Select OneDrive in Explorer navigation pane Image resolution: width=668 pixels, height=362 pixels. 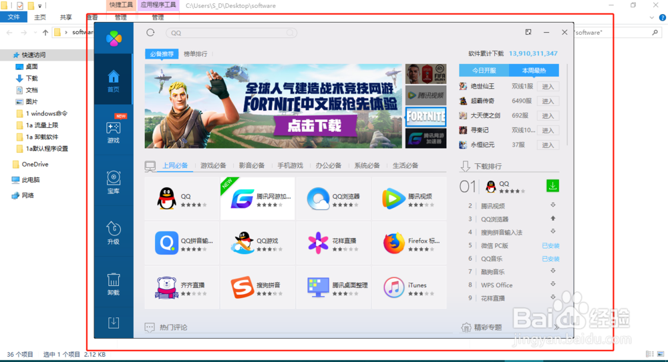(x=35, y=164)
